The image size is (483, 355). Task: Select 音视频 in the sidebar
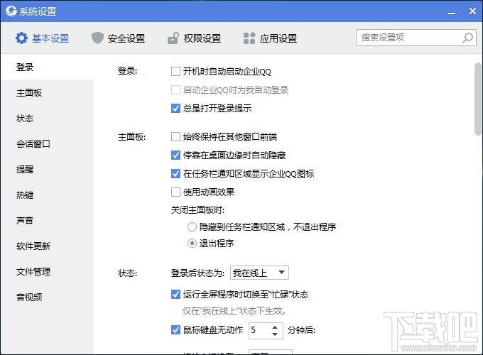(47, 297)
